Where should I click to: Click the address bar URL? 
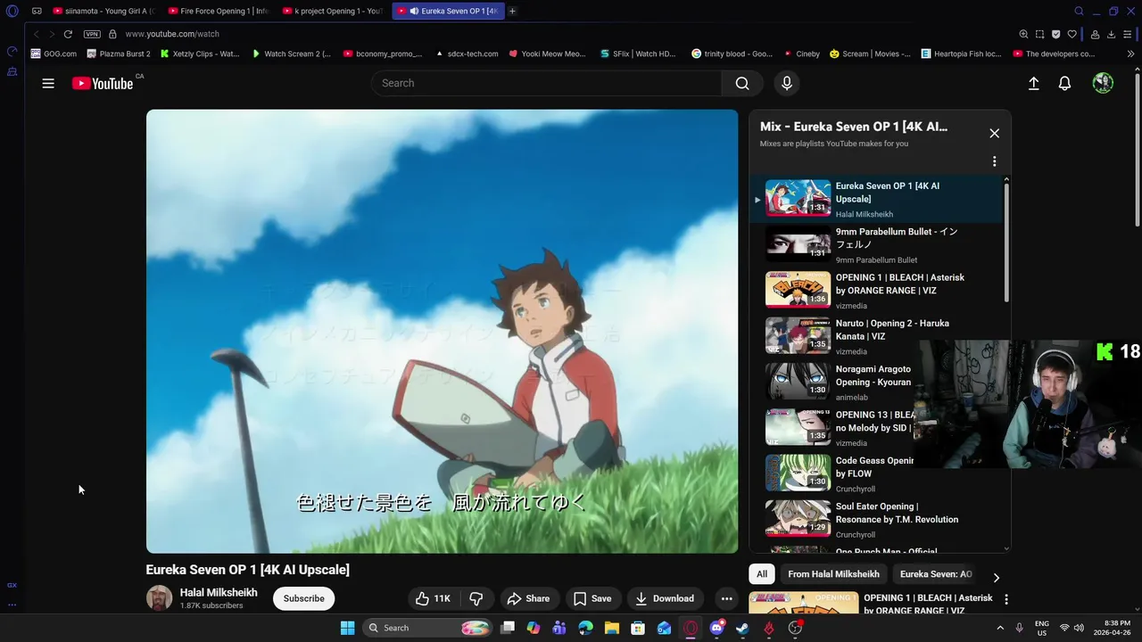coord(172,34)
